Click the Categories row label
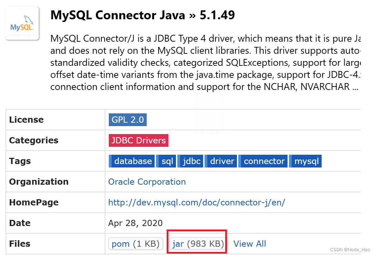This screenshot has height=255, width=375. coord(34,140)
